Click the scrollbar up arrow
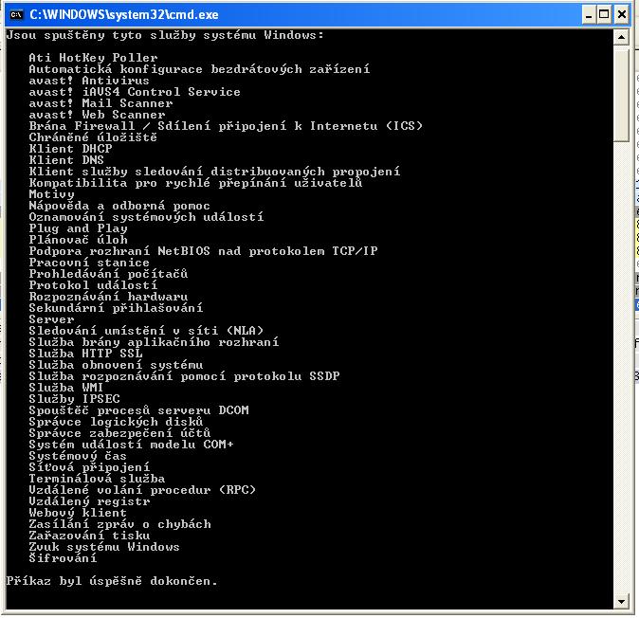The width and height of the screenshot is (639, 618). pyautogui.click(x=621, y=38)
